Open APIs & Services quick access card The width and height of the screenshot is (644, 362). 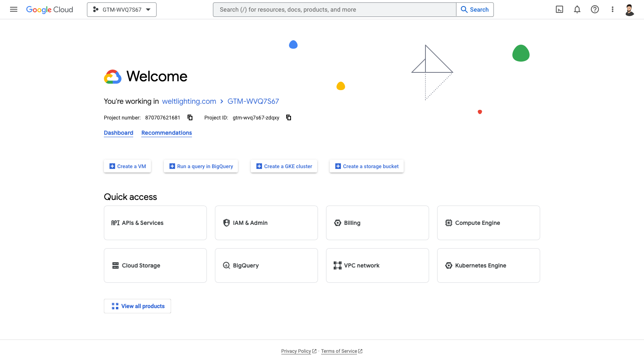pos(155,223)
